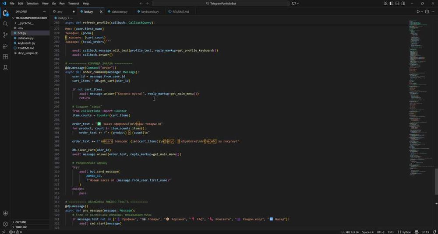Image resolution: width=438 pixels, height=234 pixels.
Task: Open the Testing flask icon
Action: click(5, 67)
